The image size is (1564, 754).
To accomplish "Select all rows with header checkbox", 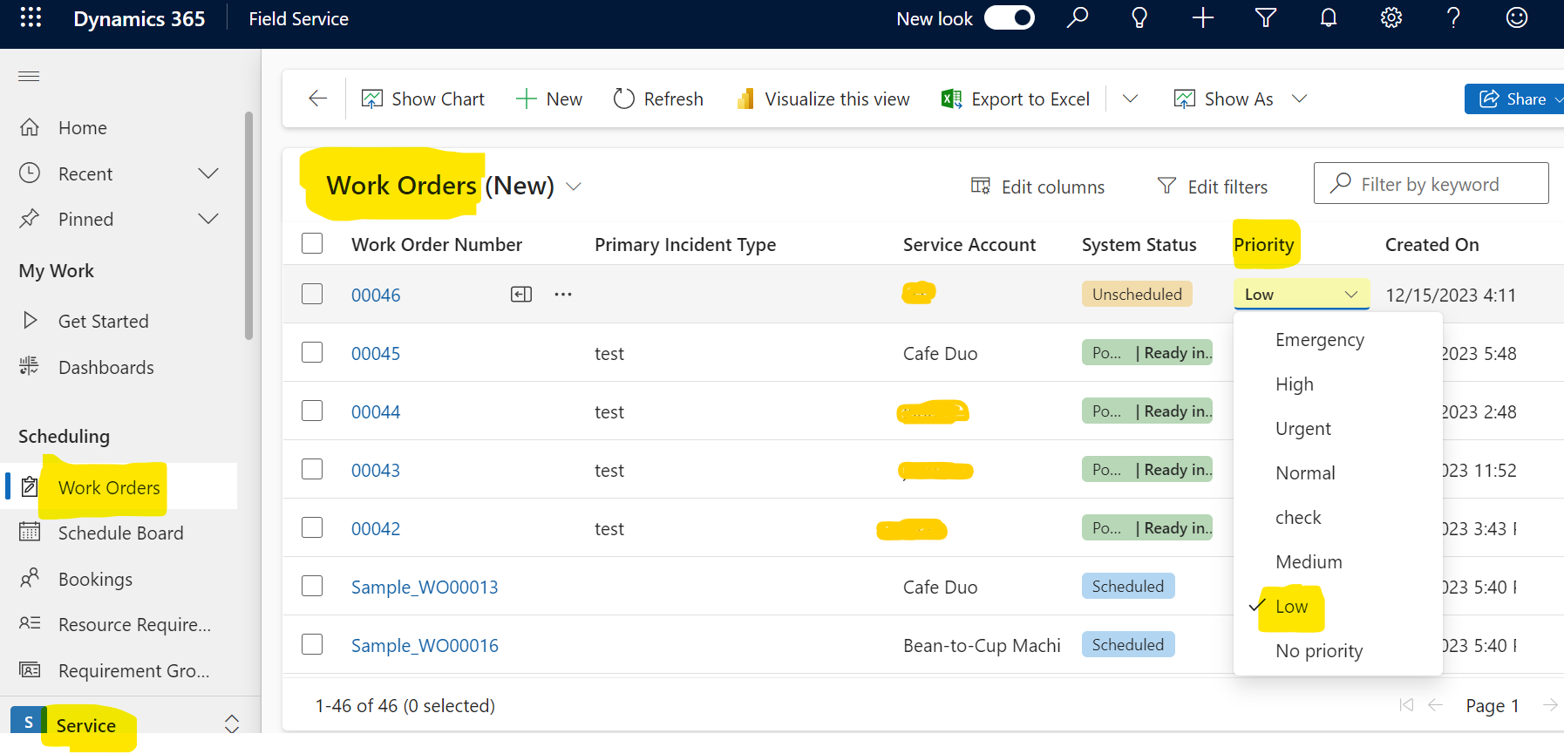I will (312, 243).
